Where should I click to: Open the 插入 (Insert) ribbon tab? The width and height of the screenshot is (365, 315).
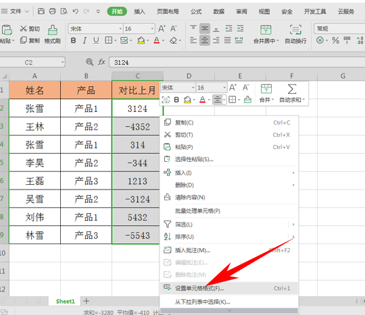coord(139,11)
